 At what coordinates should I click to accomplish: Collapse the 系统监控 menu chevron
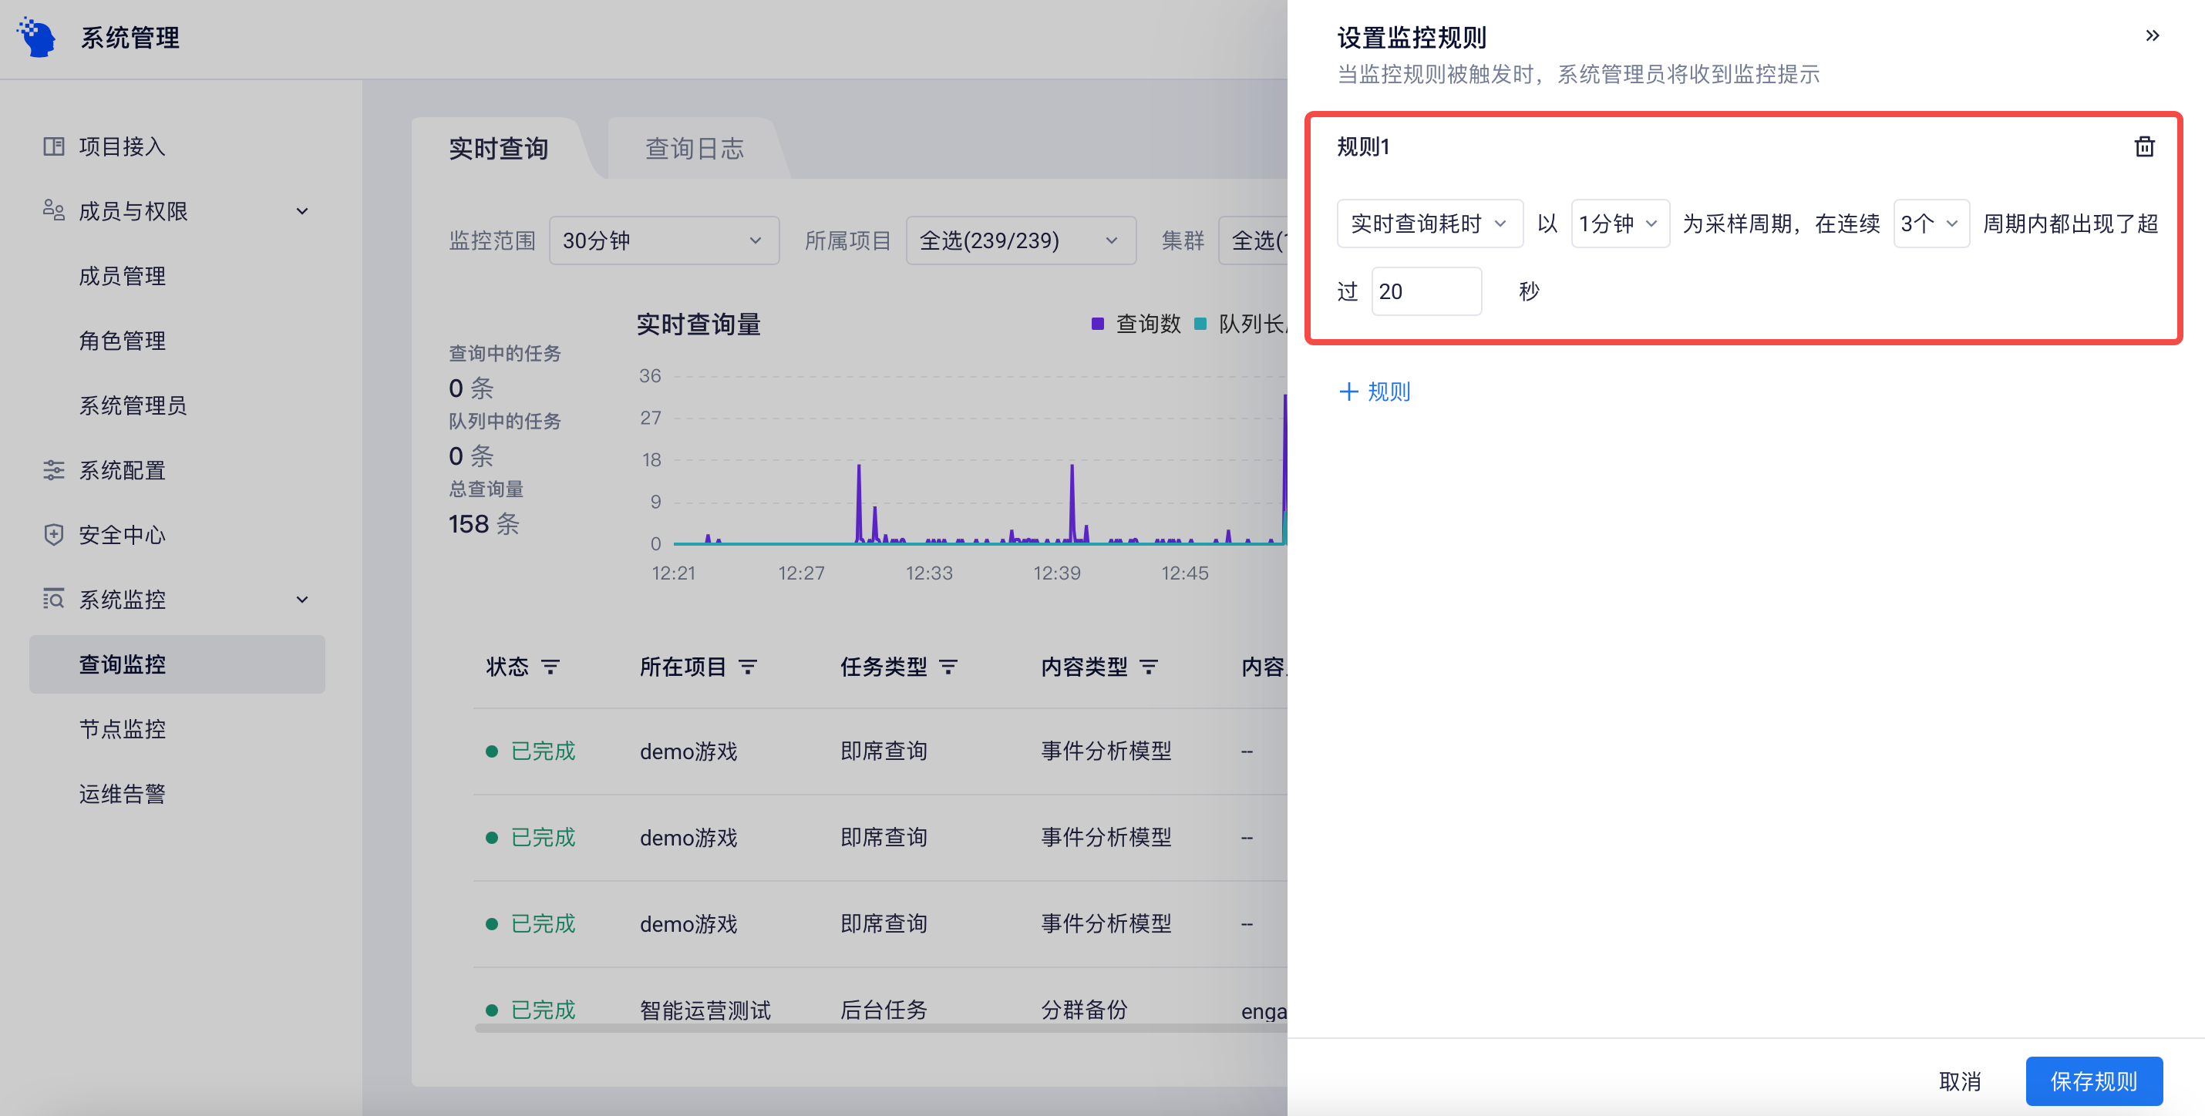pyautogui.click(x=302, y=600)
